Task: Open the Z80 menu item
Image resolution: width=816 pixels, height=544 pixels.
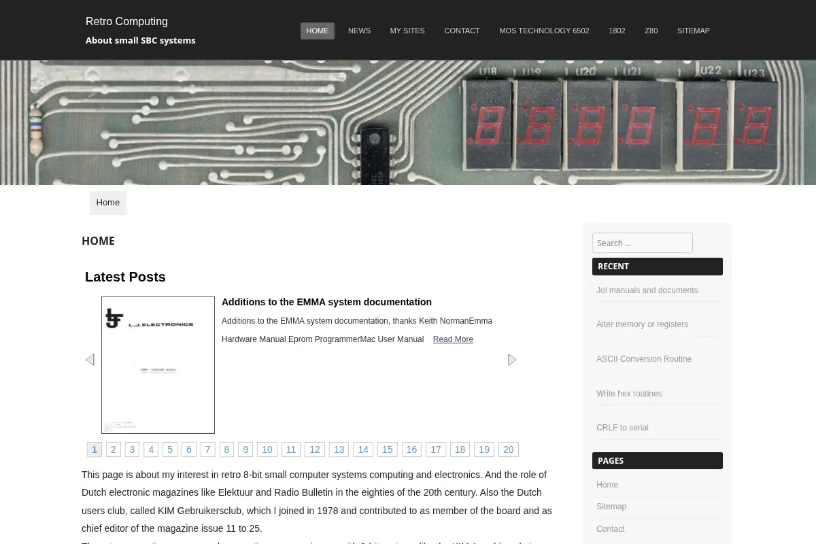Action: tap(651, 31)
